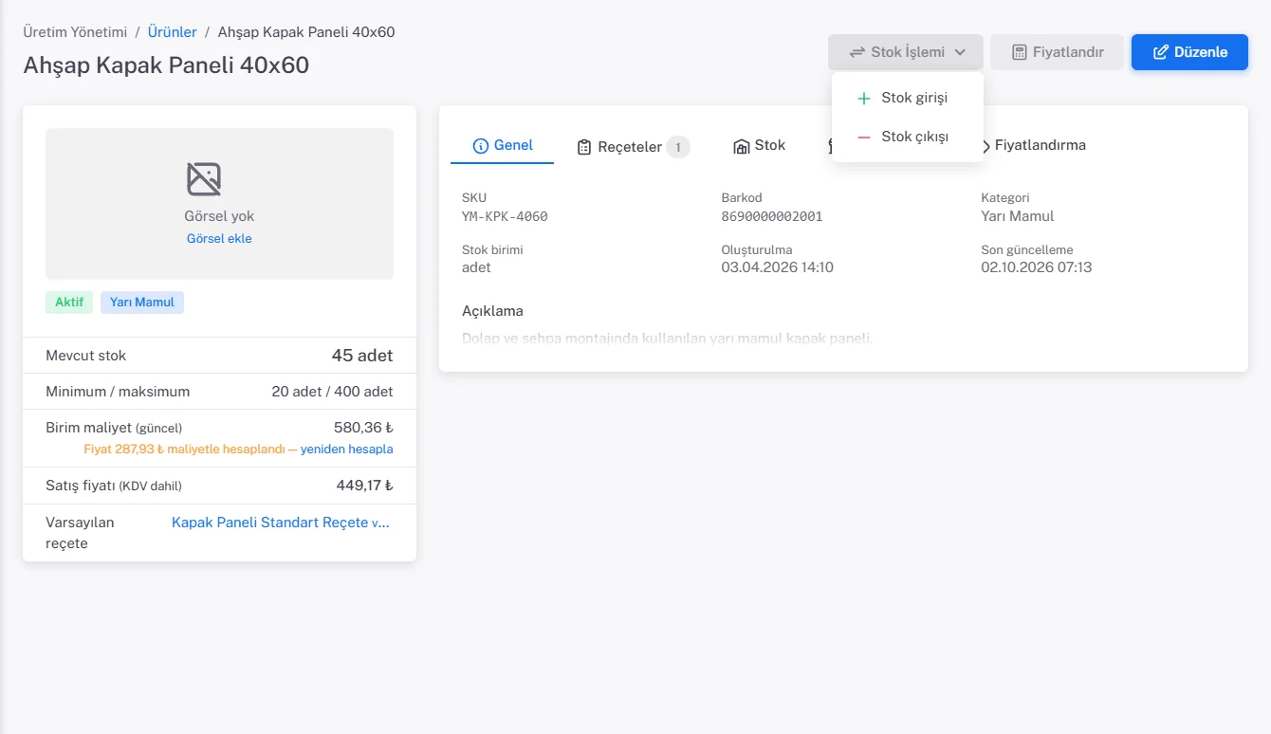1271x734 pixels.
Task: Open the Kapak Paneli Standart Reçete link
Action: point(281,523)
